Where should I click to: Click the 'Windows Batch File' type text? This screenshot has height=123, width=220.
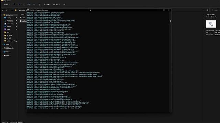(x=211, y=17)
